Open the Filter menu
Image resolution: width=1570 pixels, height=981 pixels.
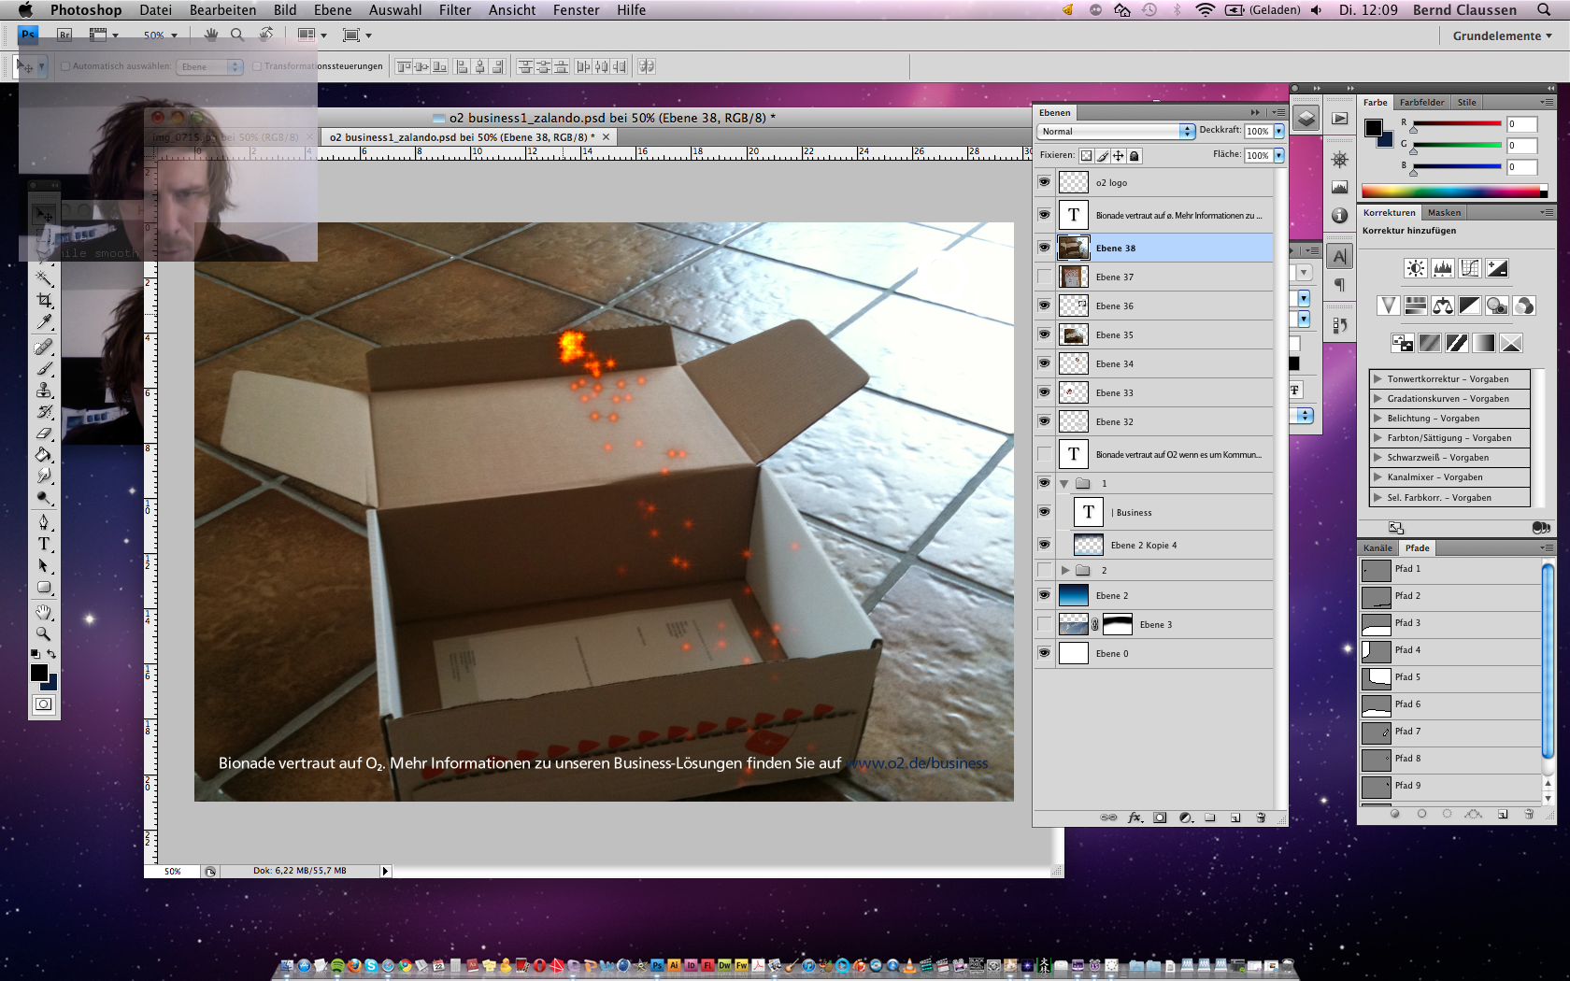point(455,10)
